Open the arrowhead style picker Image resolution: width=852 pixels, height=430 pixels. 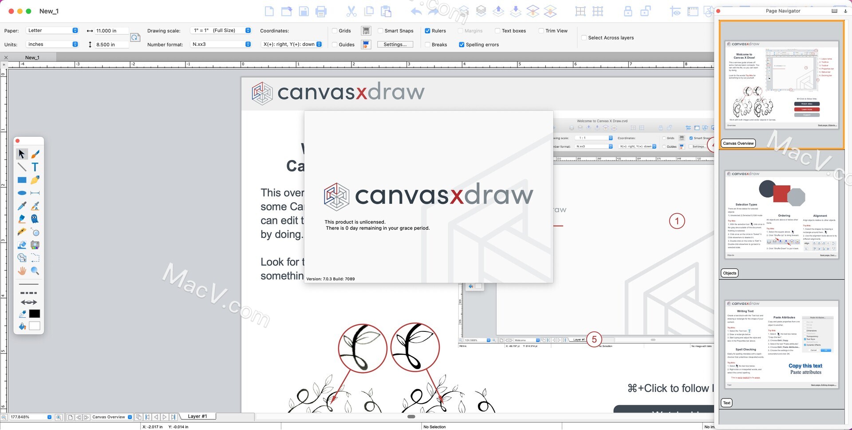(x=29, y=303)
